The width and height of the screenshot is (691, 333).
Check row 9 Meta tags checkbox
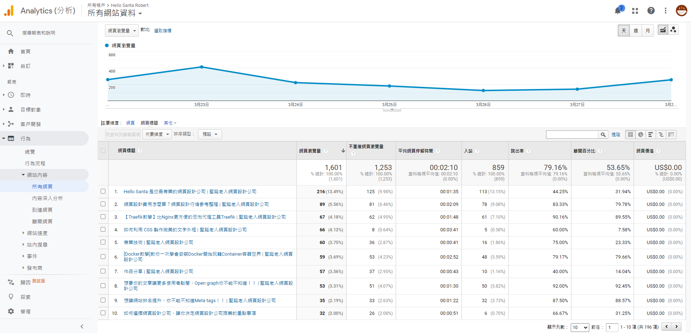pyautogui.click(x=103, y=300)
